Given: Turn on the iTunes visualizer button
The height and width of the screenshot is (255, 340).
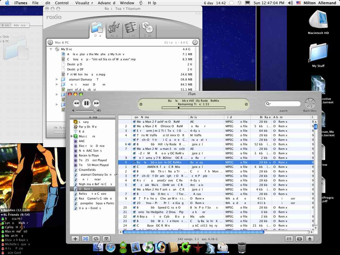Looking at the screenshot, I should 299,239.
